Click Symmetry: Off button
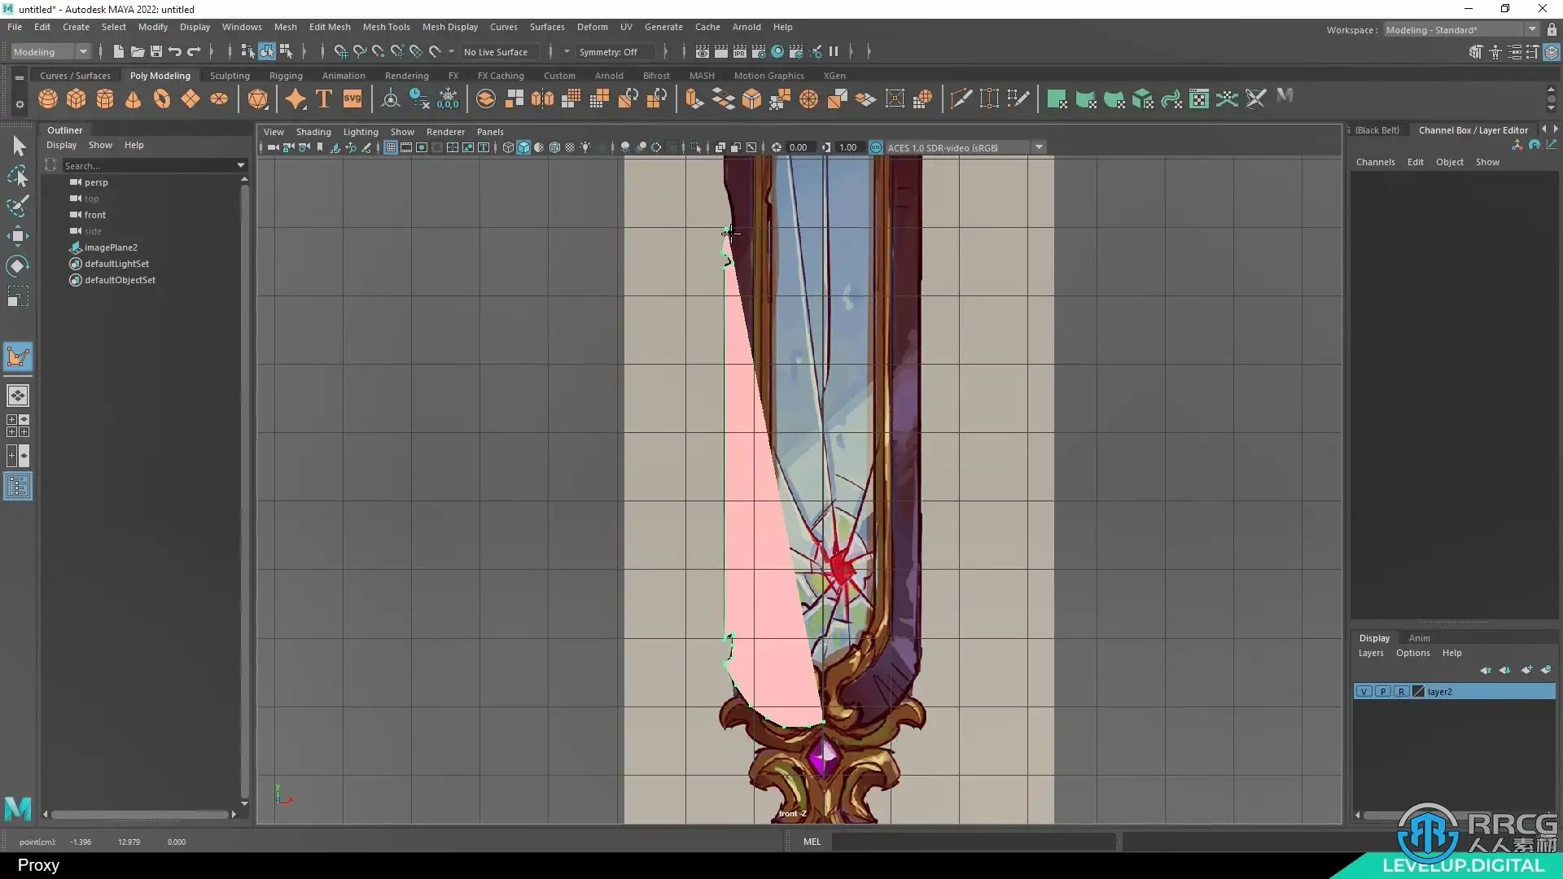Screen dimensions: 1563x879 [608, 52]
